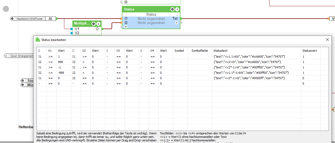The width and height of the screenshot is (335, 143).
Task: Open settings gear on Status block
Action: click(172, 9)
